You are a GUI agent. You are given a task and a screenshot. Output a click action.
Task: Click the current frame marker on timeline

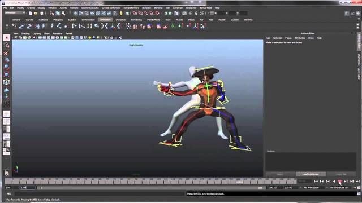pos(239,182)
